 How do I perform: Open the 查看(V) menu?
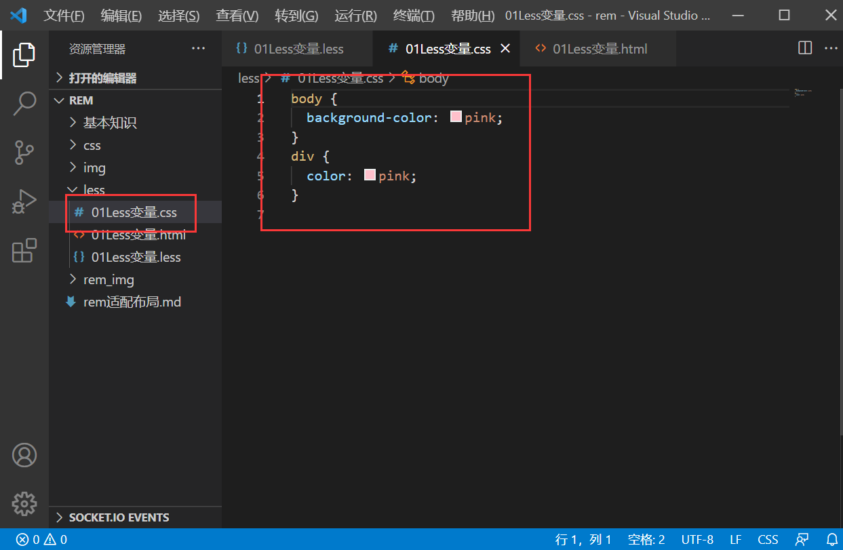coord(237,16)
